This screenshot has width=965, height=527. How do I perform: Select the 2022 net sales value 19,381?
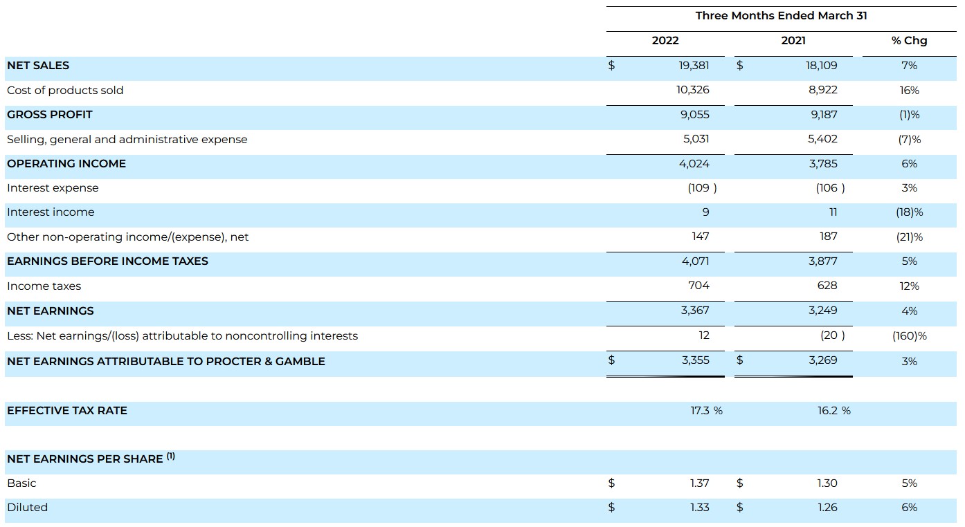694,66
